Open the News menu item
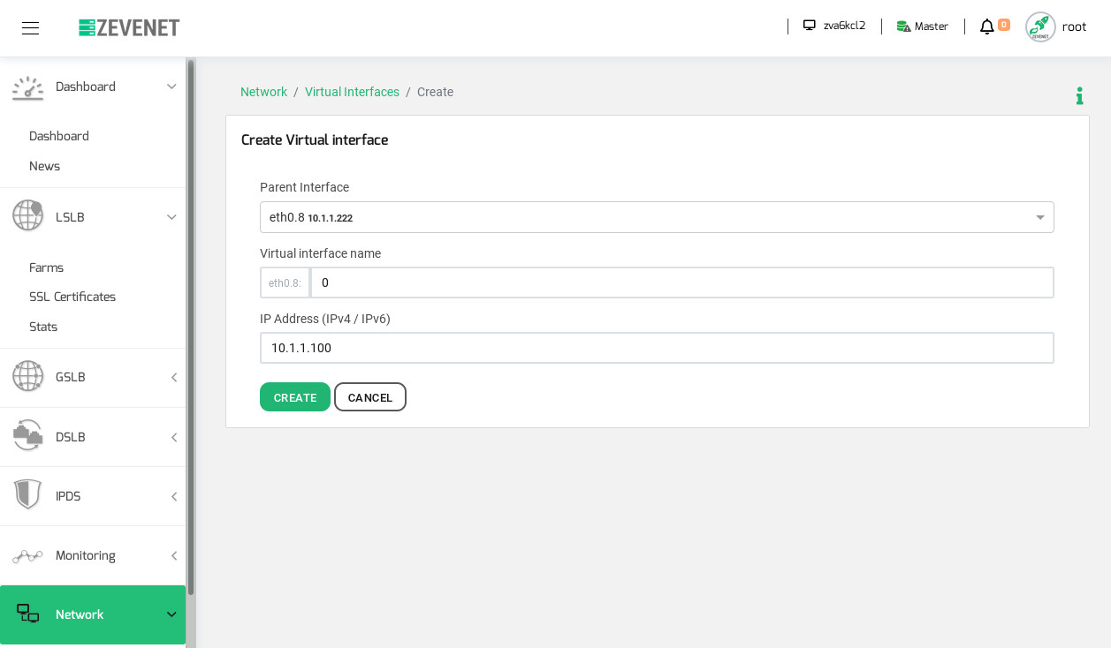This screenshot has height=648, width=1111. 44,166
